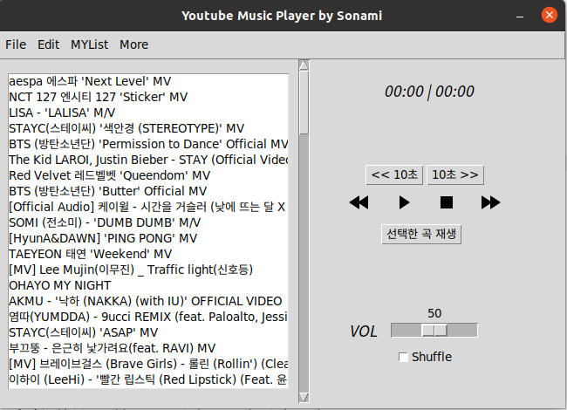Select OHAYO MY NIGHT song
567x410 pixels.
click(x=148, y=285)
